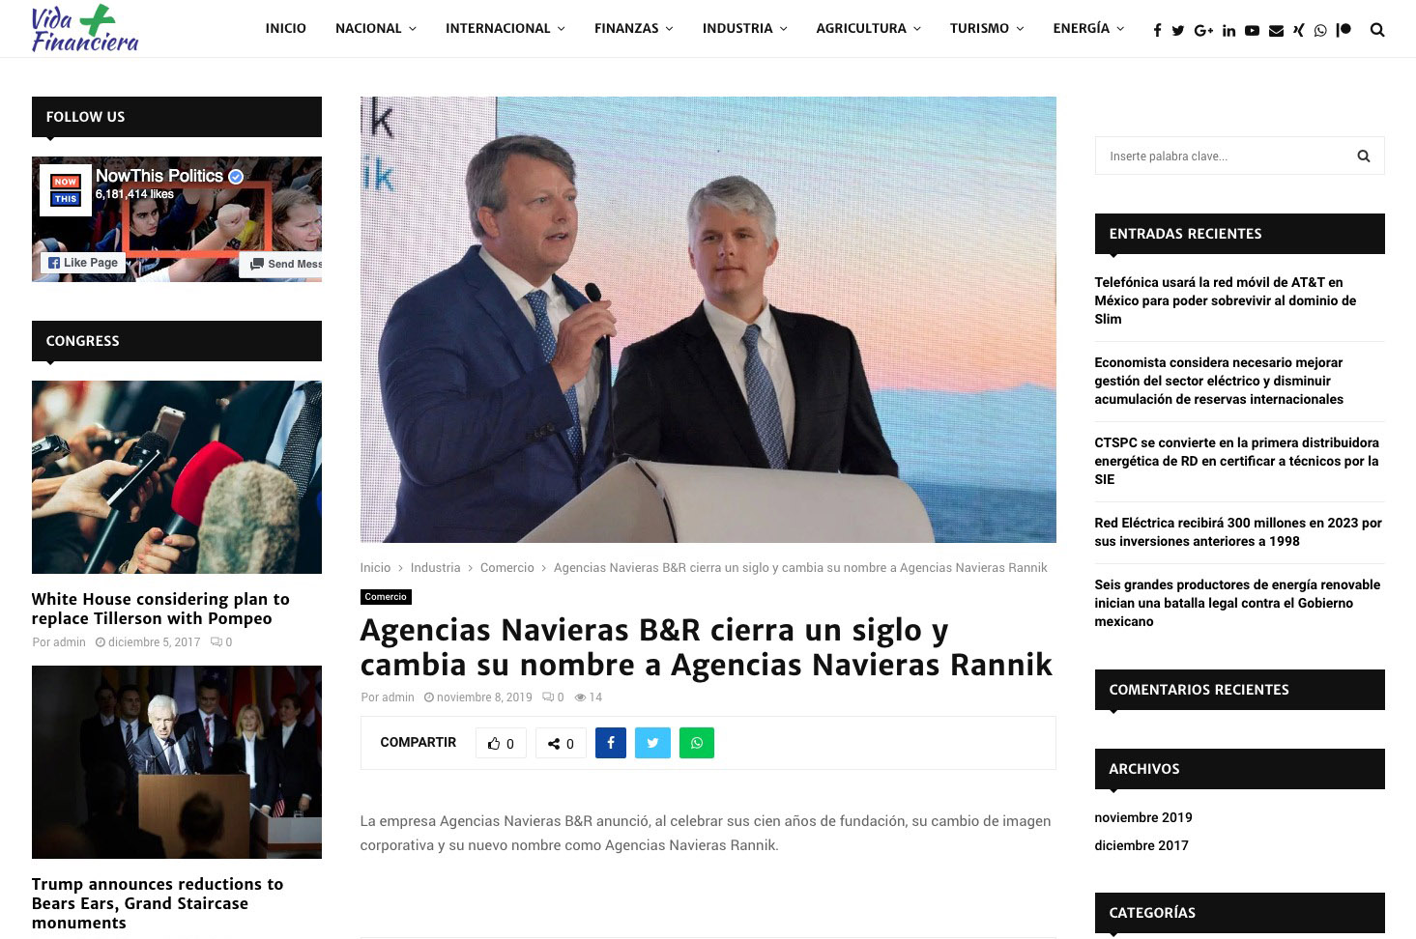Open the noviembre 2019 archive link

point(1142,817)
